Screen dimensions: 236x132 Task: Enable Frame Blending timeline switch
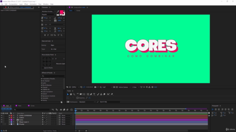(x=64, y=110)
